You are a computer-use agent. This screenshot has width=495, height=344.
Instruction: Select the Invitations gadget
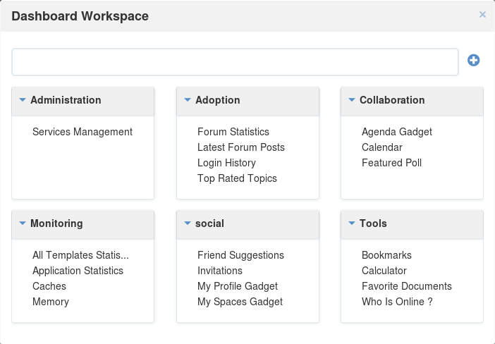220,271
